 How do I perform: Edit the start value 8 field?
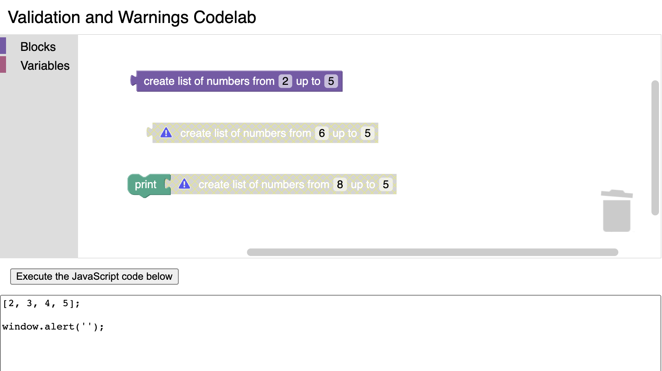(340, 184)
